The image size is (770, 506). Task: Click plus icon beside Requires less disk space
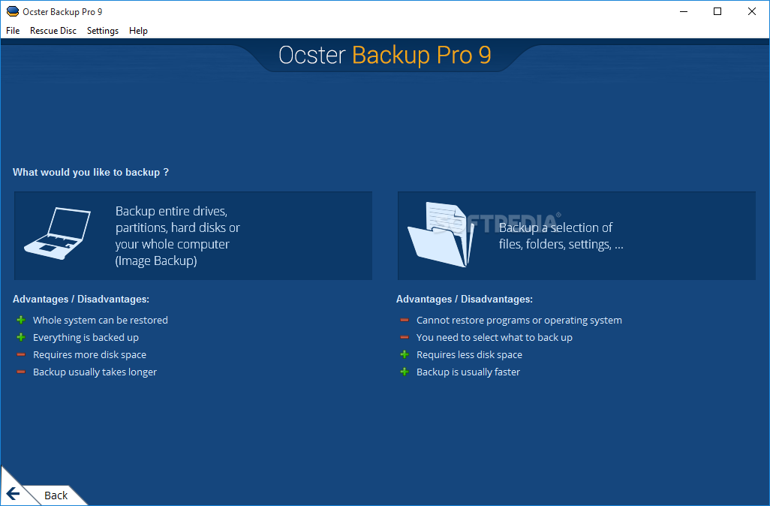pyautogui.click(x=405, y=354)
